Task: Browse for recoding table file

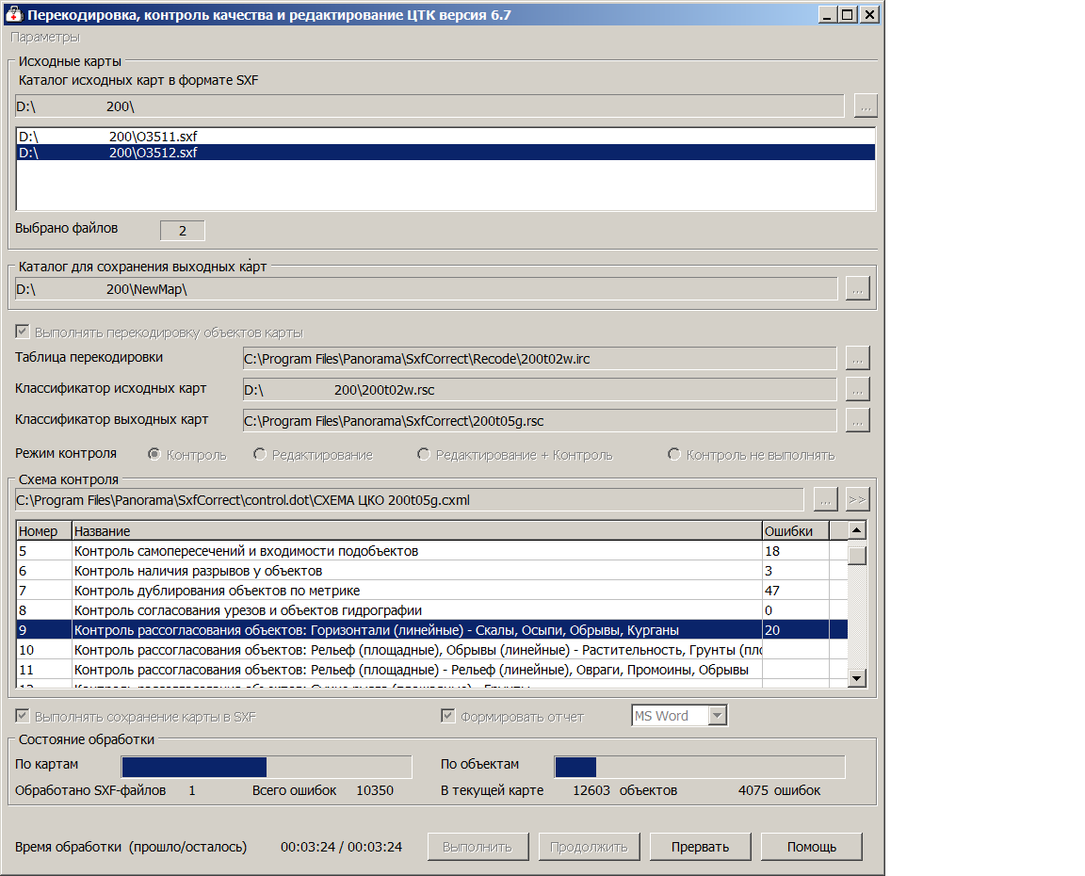Action: click(857, 358)
